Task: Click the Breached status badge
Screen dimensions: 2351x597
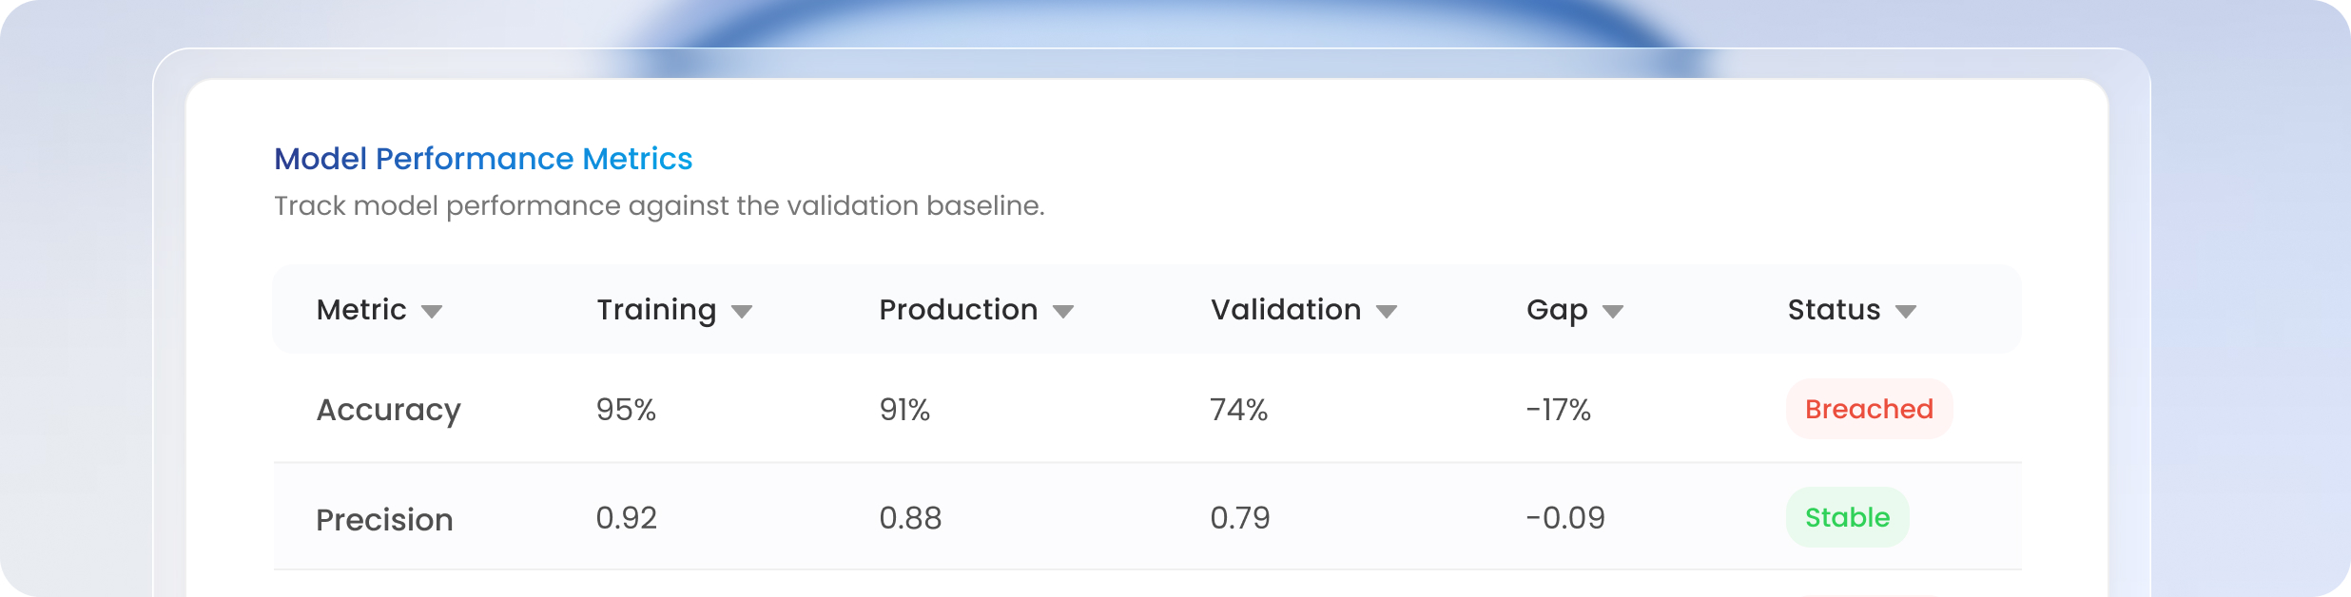Action: [x=1870, y=409]
